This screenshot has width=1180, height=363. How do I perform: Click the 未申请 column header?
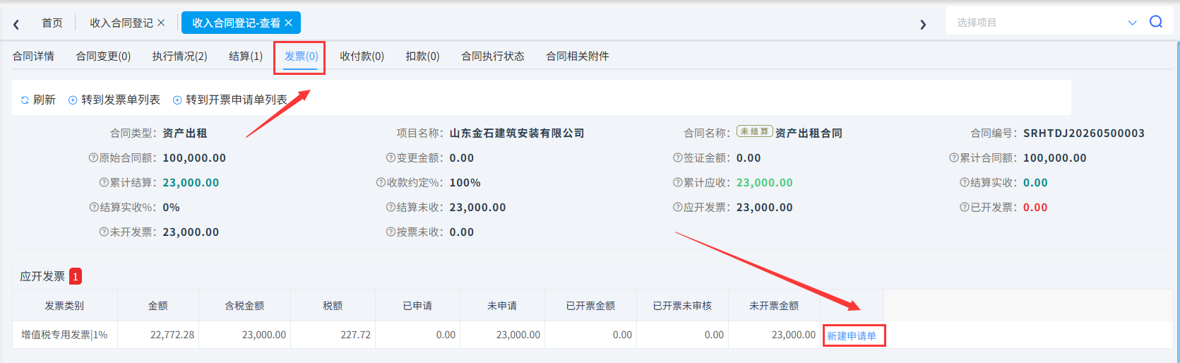(x=502, y=306)
